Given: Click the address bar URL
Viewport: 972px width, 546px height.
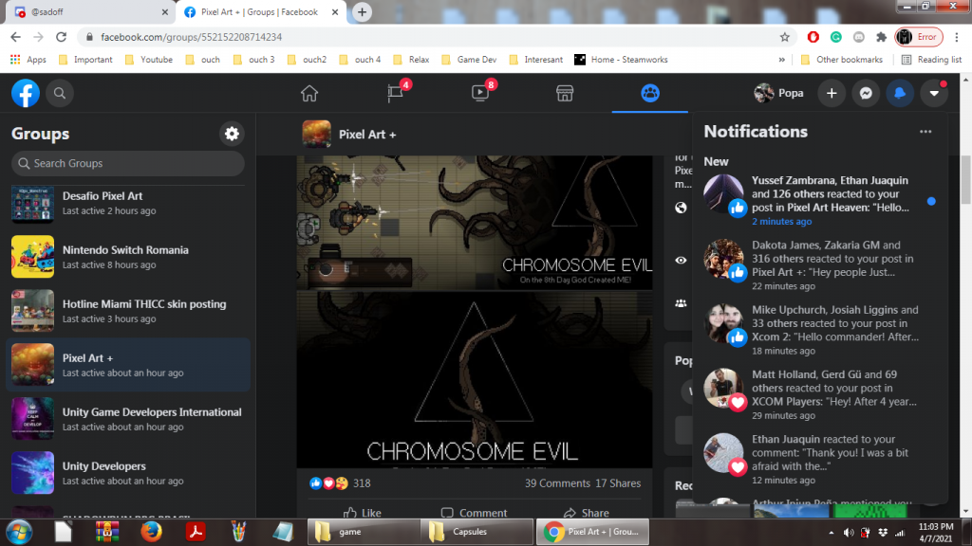Looking at the screenshot, I should [x=192, y=37].
